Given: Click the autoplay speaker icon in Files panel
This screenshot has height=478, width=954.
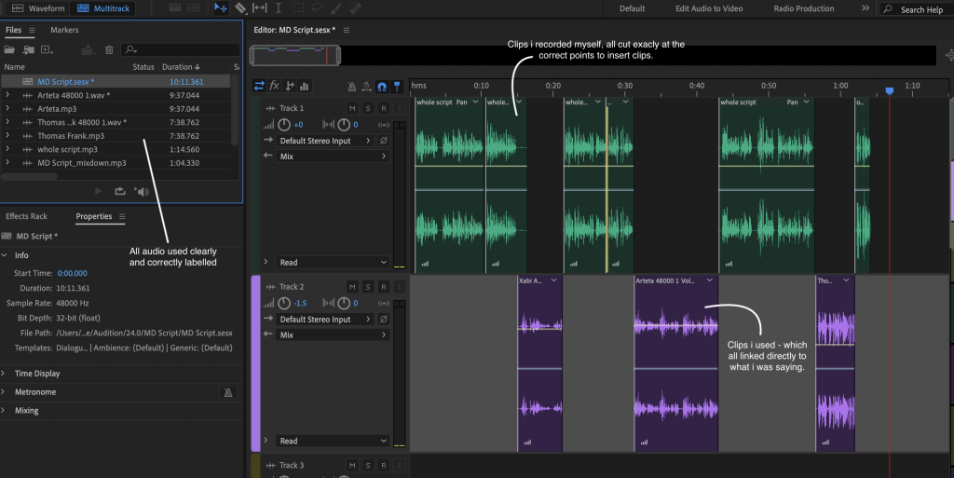Looking at the screenshot, I should click(x=142, y=191).
